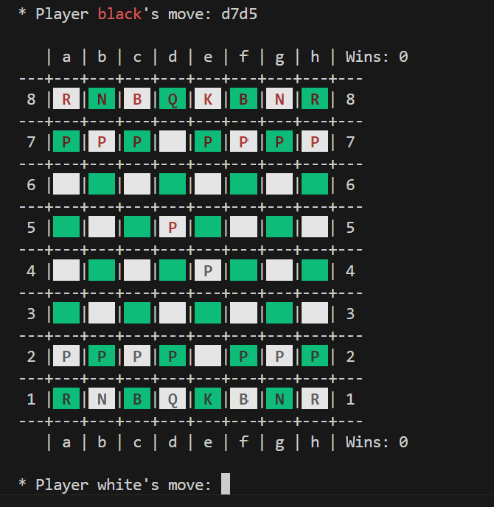The width and height of the screenshot is (494, 507).
Task: Select the white king on e1
Action: point(208,400)
